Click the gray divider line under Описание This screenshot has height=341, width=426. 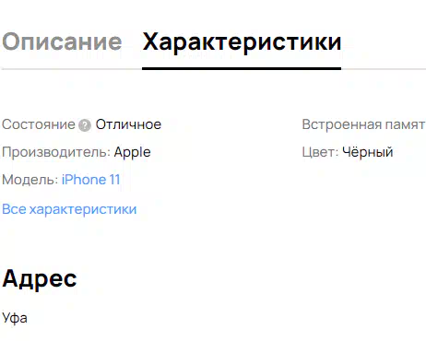tap(72, 69)
